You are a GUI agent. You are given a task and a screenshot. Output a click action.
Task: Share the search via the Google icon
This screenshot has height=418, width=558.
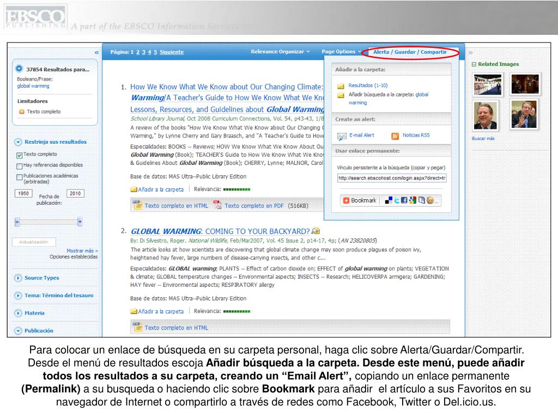(x=413, y=200)
